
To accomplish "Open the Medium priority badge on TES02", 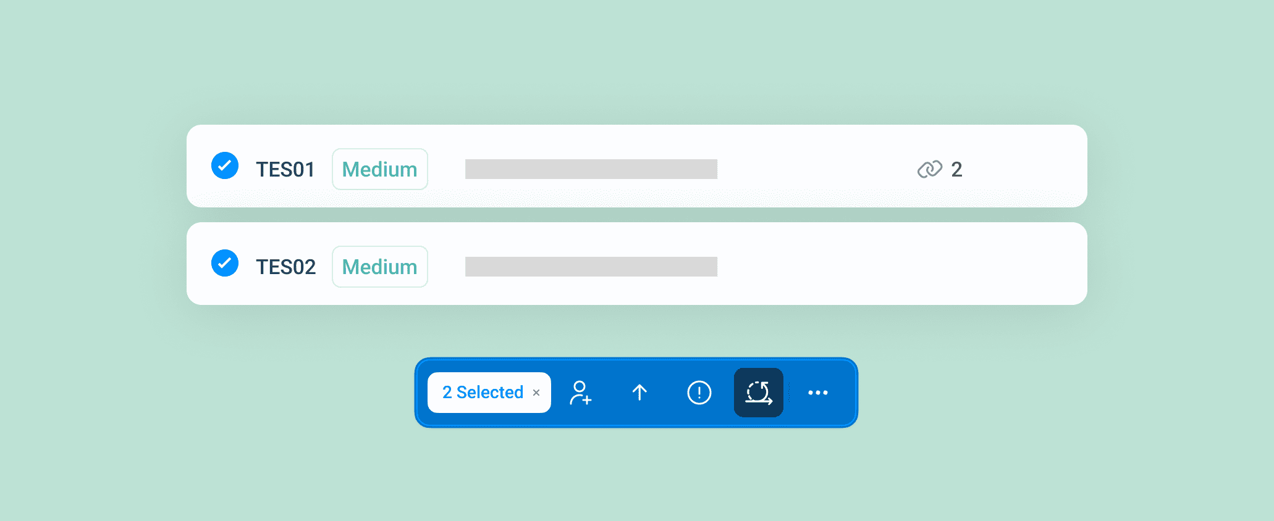I will click(x=379, y=267).
